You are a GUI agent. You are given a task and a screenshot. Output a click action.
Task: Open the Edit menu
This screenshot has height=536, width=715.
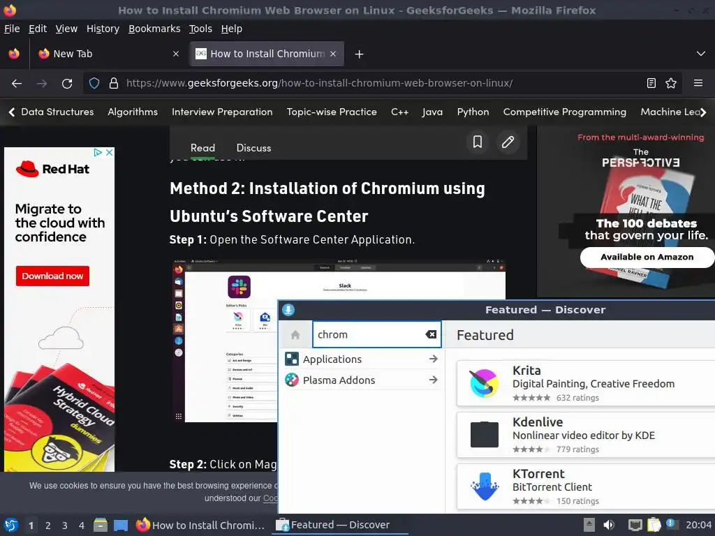[38, 29]
